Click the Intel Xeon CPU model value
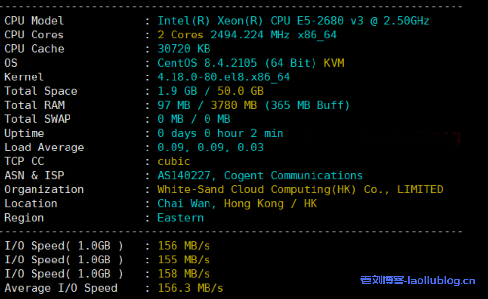This screenshot has height=299, width=488. 293,21
